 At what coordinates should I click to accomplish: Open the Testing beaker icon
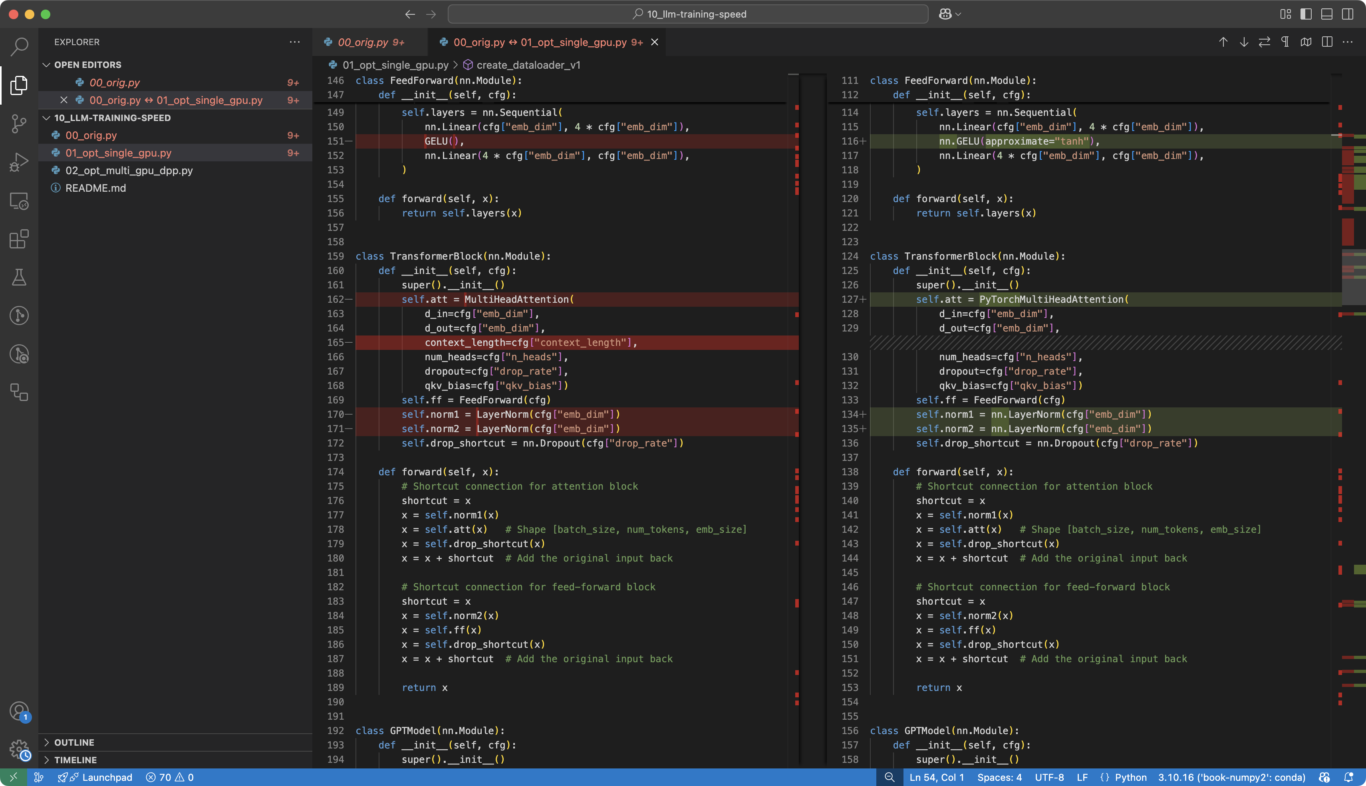pyautogui.click(x=19, y=278)
